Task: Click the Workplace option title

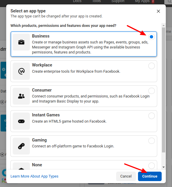Action: (42, 65)
